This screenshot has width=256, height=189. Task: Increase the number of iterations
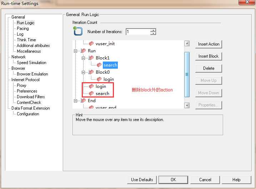pyautogui.click(x=153, y=30)
